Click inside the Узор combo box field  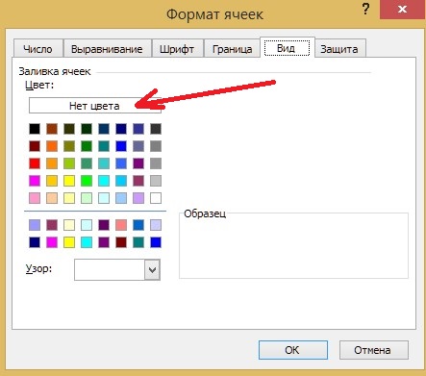coord(110,269)
